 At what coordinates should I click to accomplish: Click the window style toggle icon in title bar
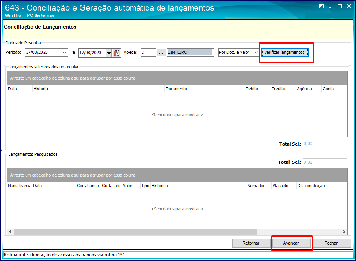coord(321,6)
